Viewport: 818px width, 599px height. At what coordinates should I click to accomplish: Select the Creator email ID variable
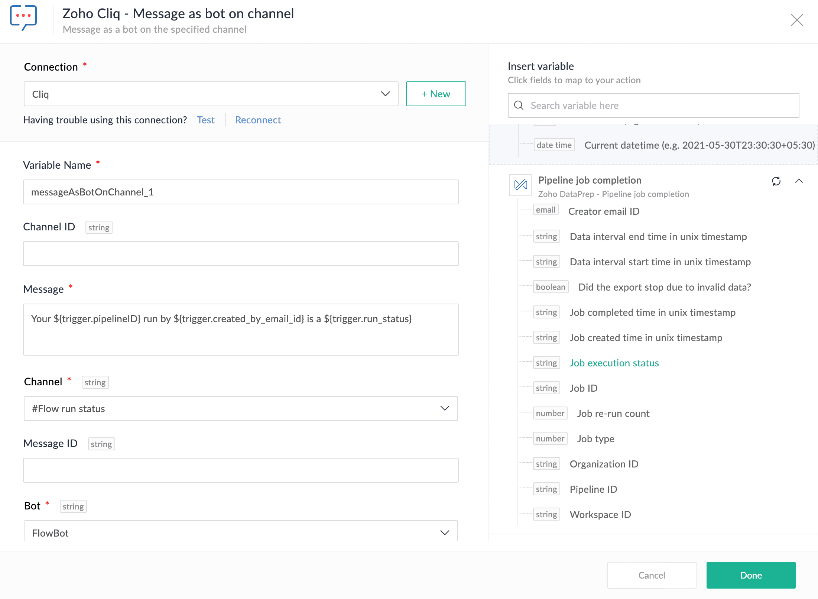[x=604, y=211]
